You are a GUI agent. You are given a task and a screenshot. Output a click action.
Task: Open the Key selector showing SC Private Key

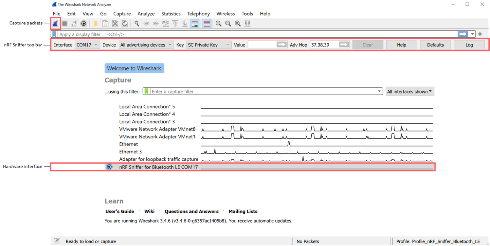coord(209,45)
